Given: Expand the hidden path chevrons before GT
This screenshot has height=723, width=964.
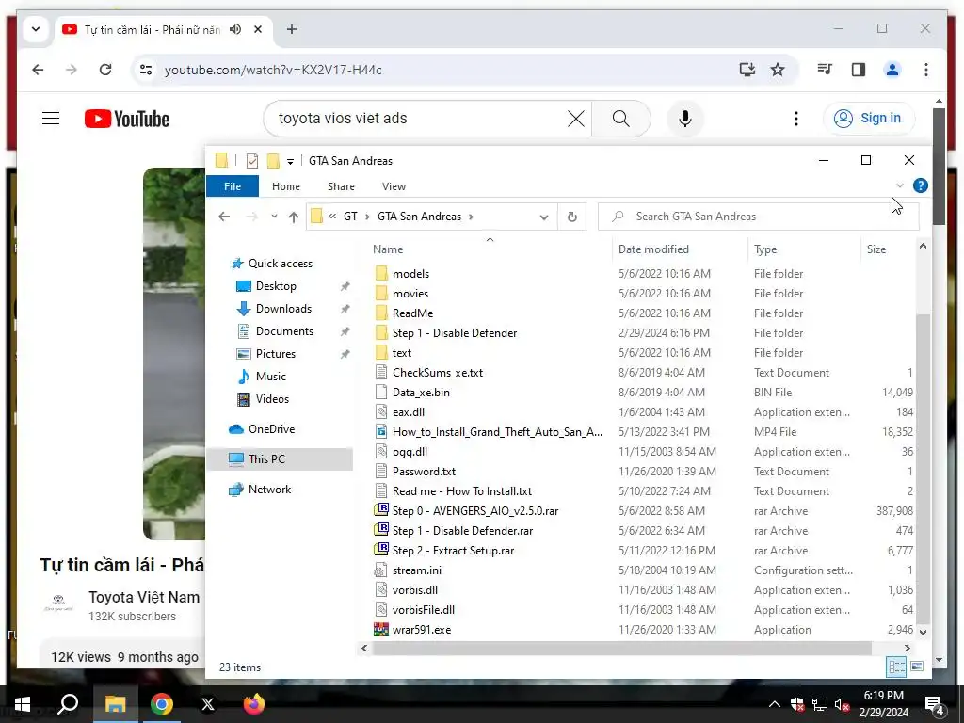Looking at the screenshot, I should 332,217.
